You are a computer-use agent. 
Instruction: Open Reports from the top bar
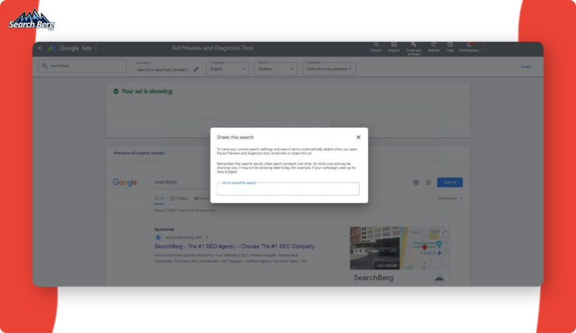point(394,47)
